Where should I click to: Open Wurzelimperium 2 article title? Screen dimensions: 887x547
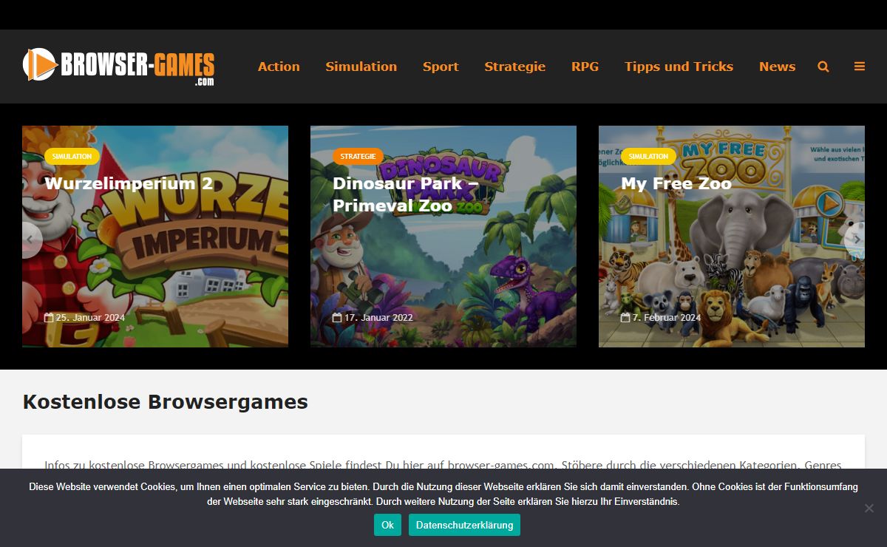(x=129, y=183)
